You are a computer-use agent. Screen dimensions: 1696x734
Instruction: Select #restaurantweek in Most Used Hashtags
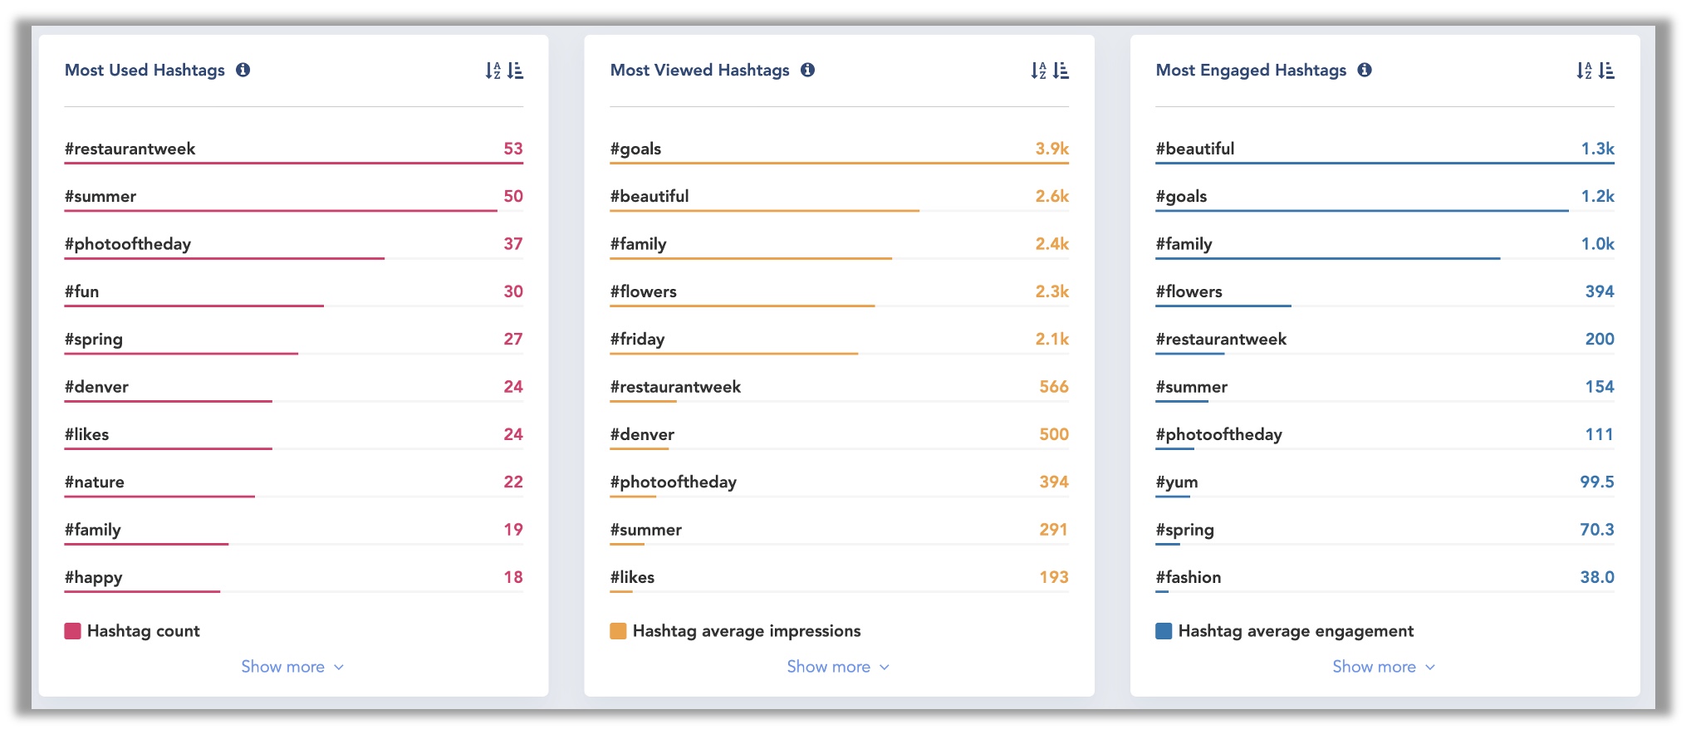tap(130, 149)
